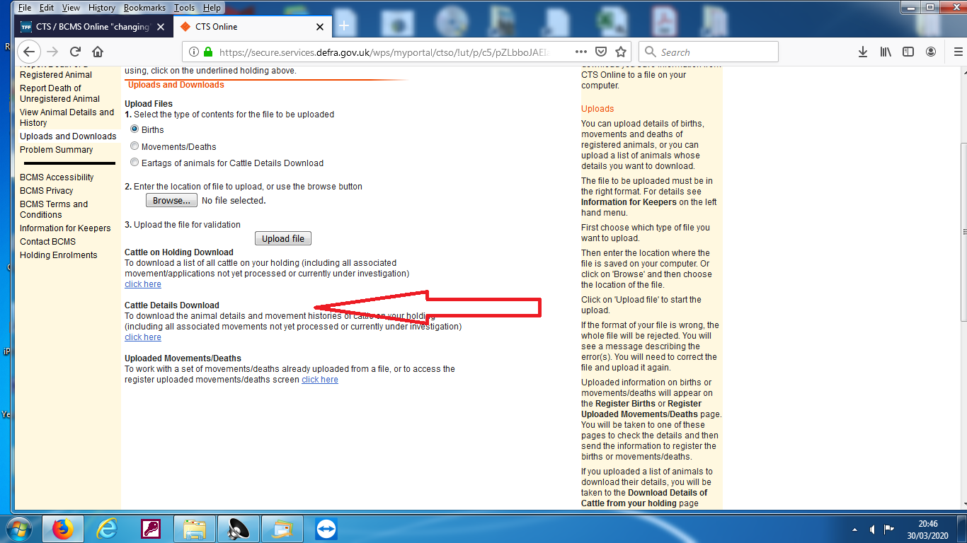Screen dimensions: 967x543
Task: Select the Movements/Deaths file type
Action: click(135, 146)
